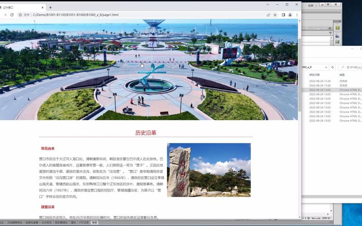This screenshot has width=362, height=226.
Task: Switch to 站点报告 results tab
Action: point(47,222)
